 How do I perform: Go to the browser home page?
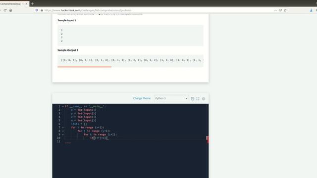pyautogui.click(x=10, y=10)
